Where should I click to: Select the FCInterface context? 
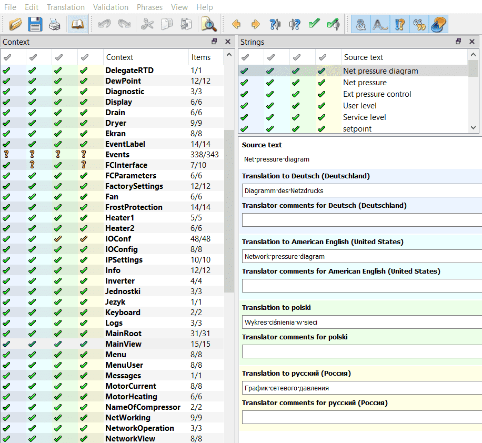(112, 165)
